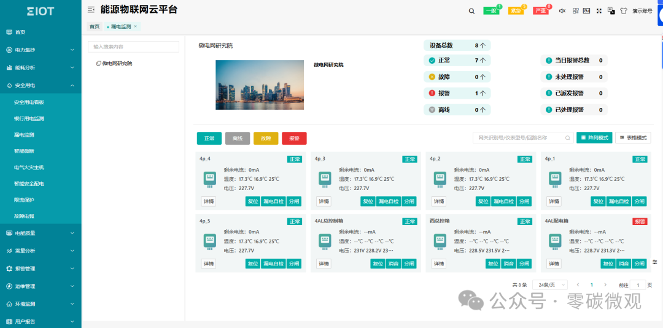Toggle the alarm sound mute speaker icon
The image size is (663, 328).
click(x=562, y=11)
